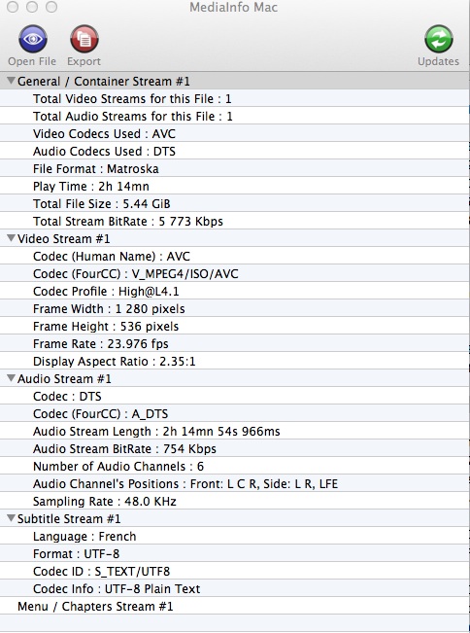Select the Sampling Rate 48.0 KHz row
470x633 pixels.
point(235,502)
